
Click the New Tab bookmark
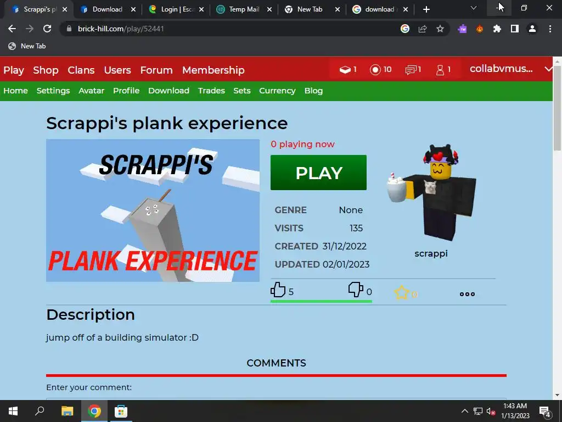tap(27, 46)
